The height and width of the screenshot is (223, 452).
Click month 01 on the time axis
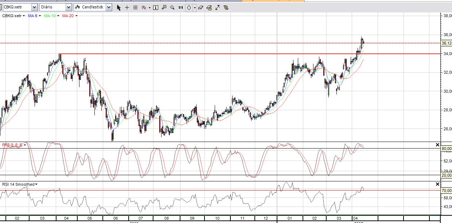(290, 218)
